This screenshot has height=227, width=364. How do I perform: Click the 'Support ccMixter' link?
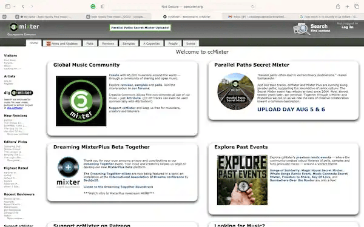(122, 108)
